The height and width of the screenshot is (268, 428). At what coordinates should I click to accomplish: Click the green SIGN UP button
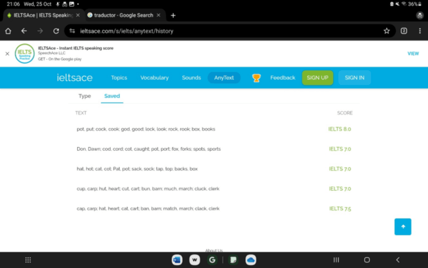pos(317,78)
